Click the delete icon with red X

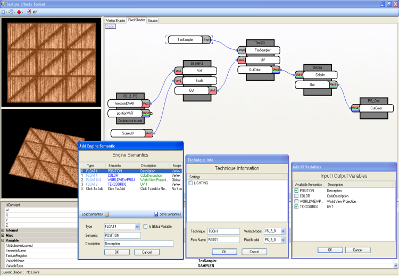point(29,11)
